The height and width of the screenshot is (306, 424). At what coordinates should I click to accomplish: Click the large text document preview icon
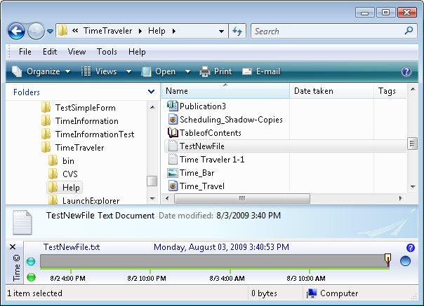click(x=22, y=222)
